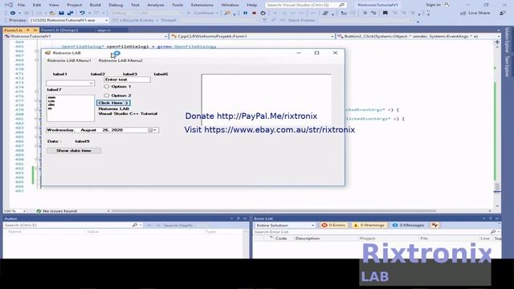Viewport: 514px width, 289px height.
Task: Click the Error List search magnifier
Action: coord(493,232)
